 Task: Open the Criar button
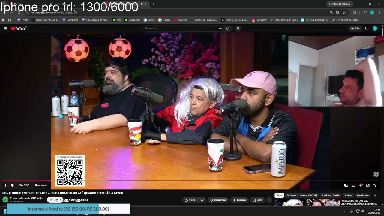click(x=355, y=28)
